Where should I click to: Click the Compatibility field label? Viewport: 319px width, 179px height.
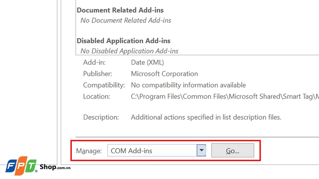tap(104, 85)
